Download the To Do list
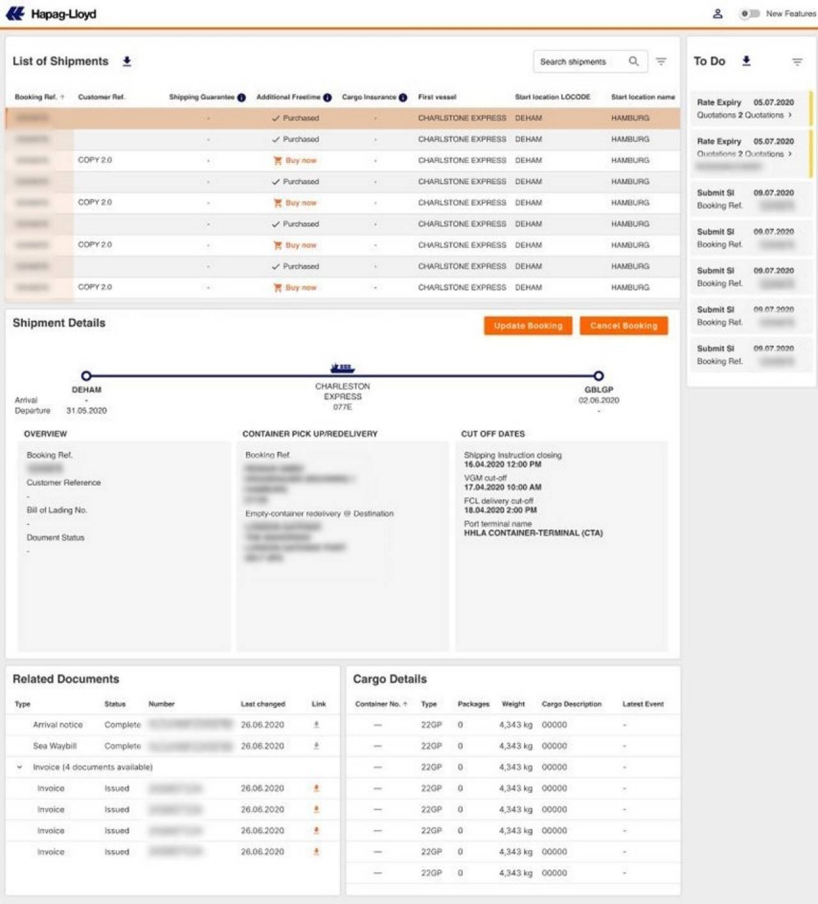This screenshot has height=904, width=818. point(746,61)
